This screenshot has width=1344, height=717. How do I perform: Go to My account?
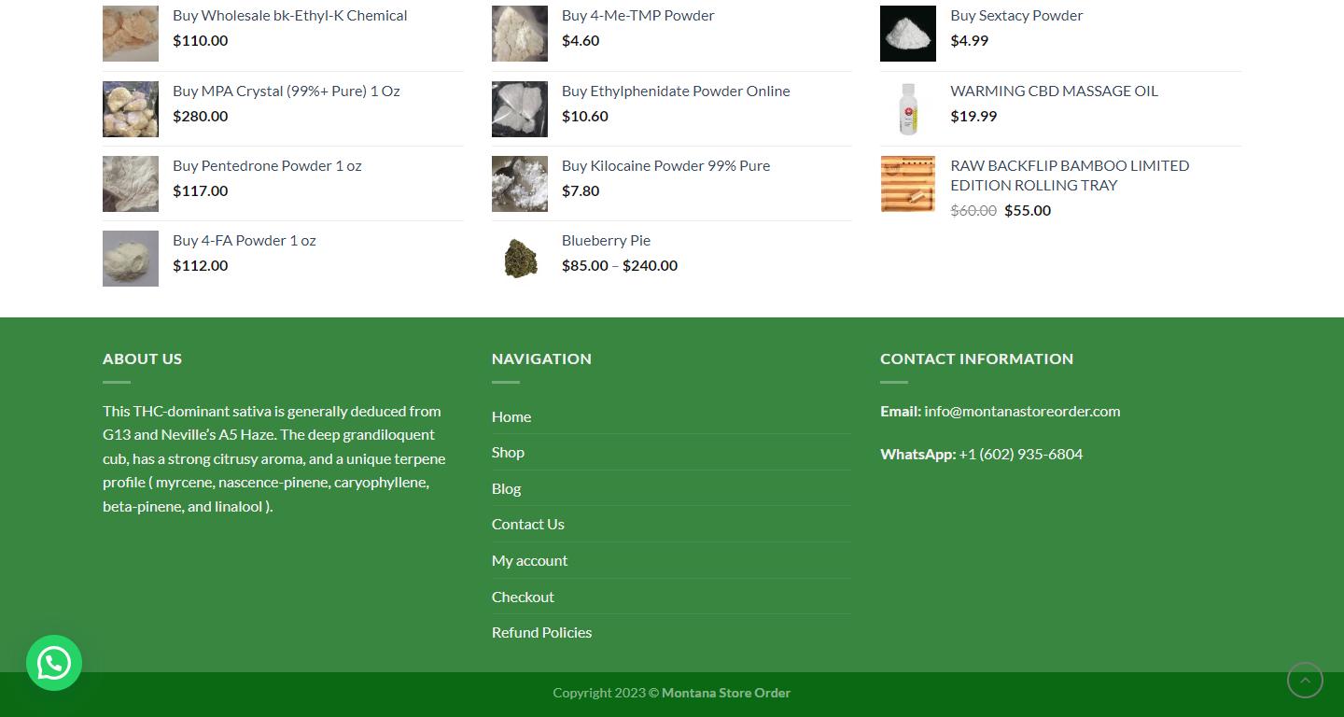[529, 560]
